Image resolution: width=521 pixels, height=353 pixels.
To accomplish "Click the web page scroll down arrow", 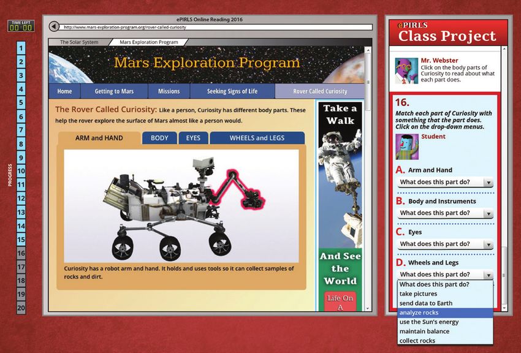I will coord(368,308).
